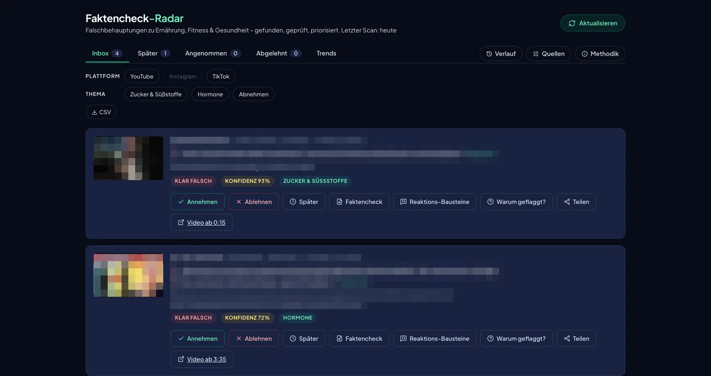Expand Warum geflaggt? for the first claim
Viewport: 711px width, 376px height.
point(516,202)
